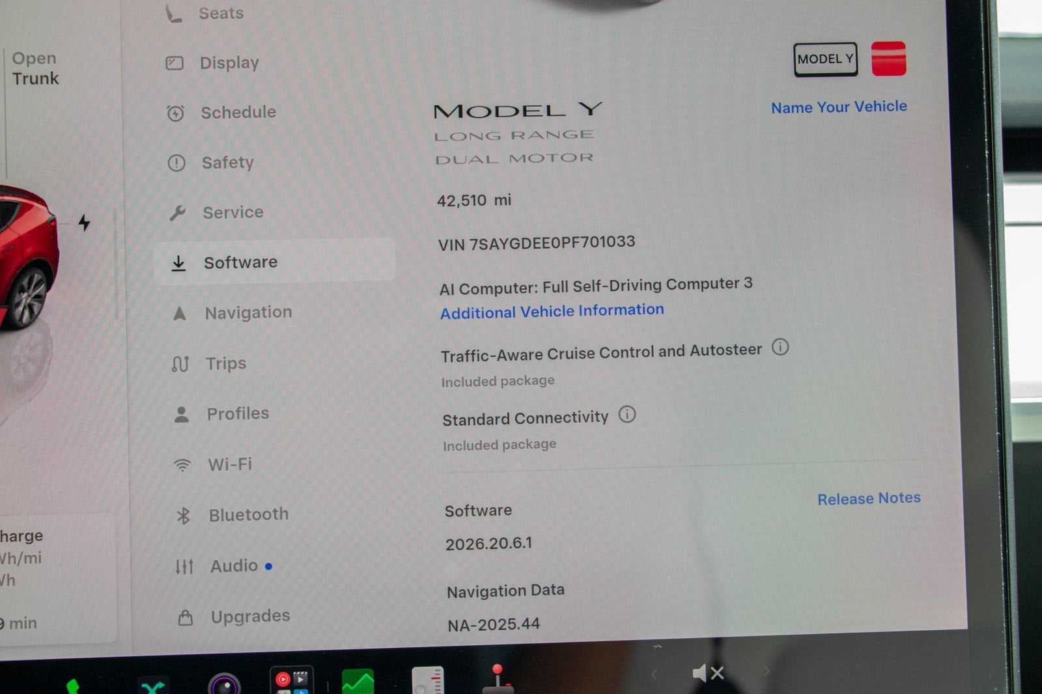Image resolution: width=1042 pixels, height=694 pixels.
Task: Click the Upgrades shopping bag icon
Action: click(186, 617)
